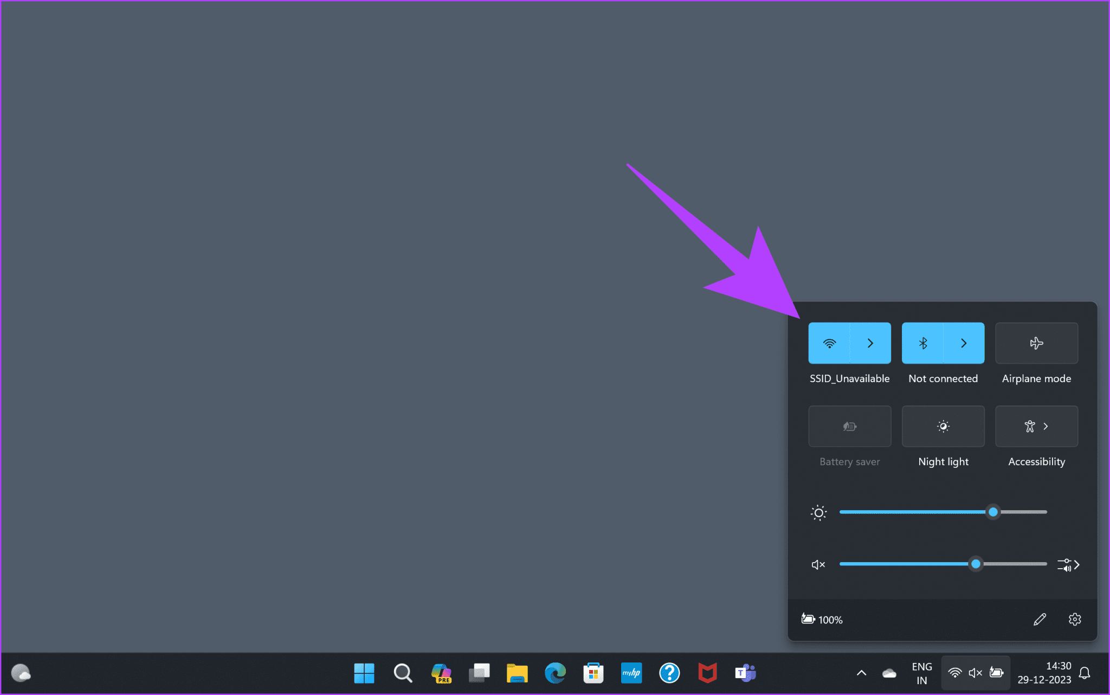1110x695 pixels.
Task: Open McAfee from the taskbar
Action: point(707,673)
